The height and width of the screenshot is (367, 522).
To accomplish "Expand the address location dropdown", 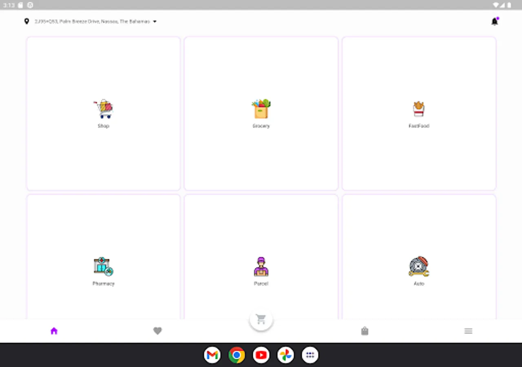I will click(x=155, y=22).
